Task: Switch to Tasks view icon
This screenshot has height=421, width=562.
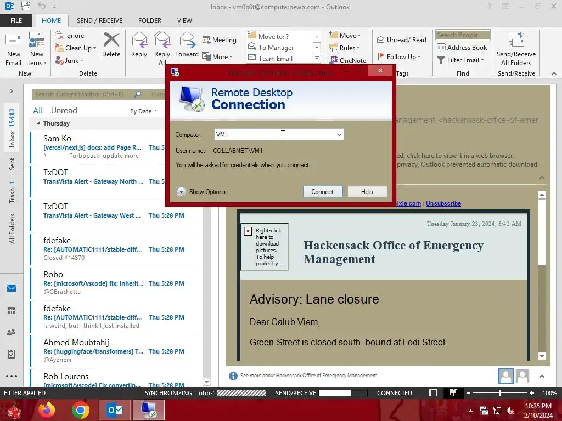Action: [12, 354]
